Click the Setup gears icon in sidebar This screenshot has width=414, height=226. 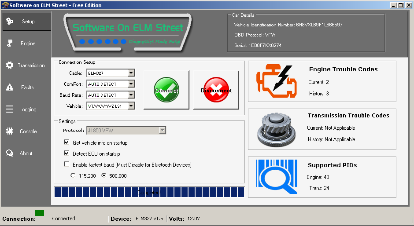coord(10,21)
